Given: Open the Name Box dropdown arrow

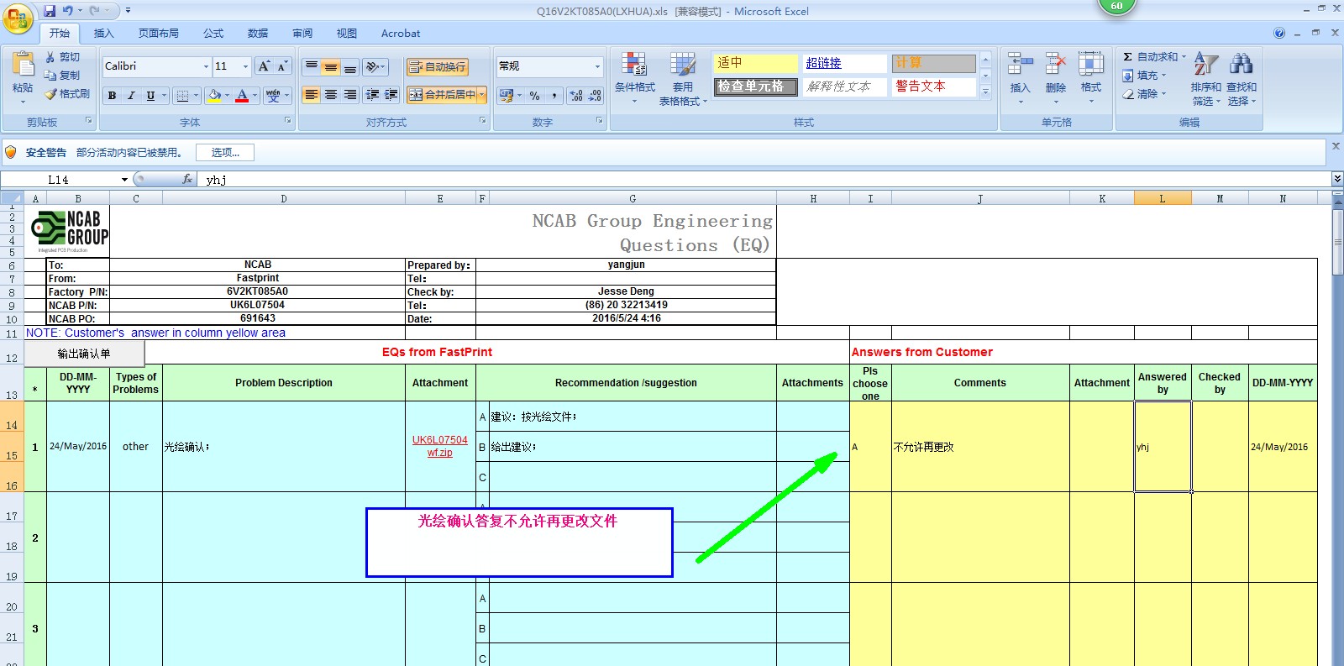Looking at the screenshot, I should tap(124, 180).
